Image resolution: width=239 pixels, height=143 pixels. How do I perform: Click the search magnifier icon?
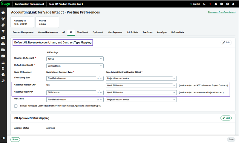coord(204,4)
